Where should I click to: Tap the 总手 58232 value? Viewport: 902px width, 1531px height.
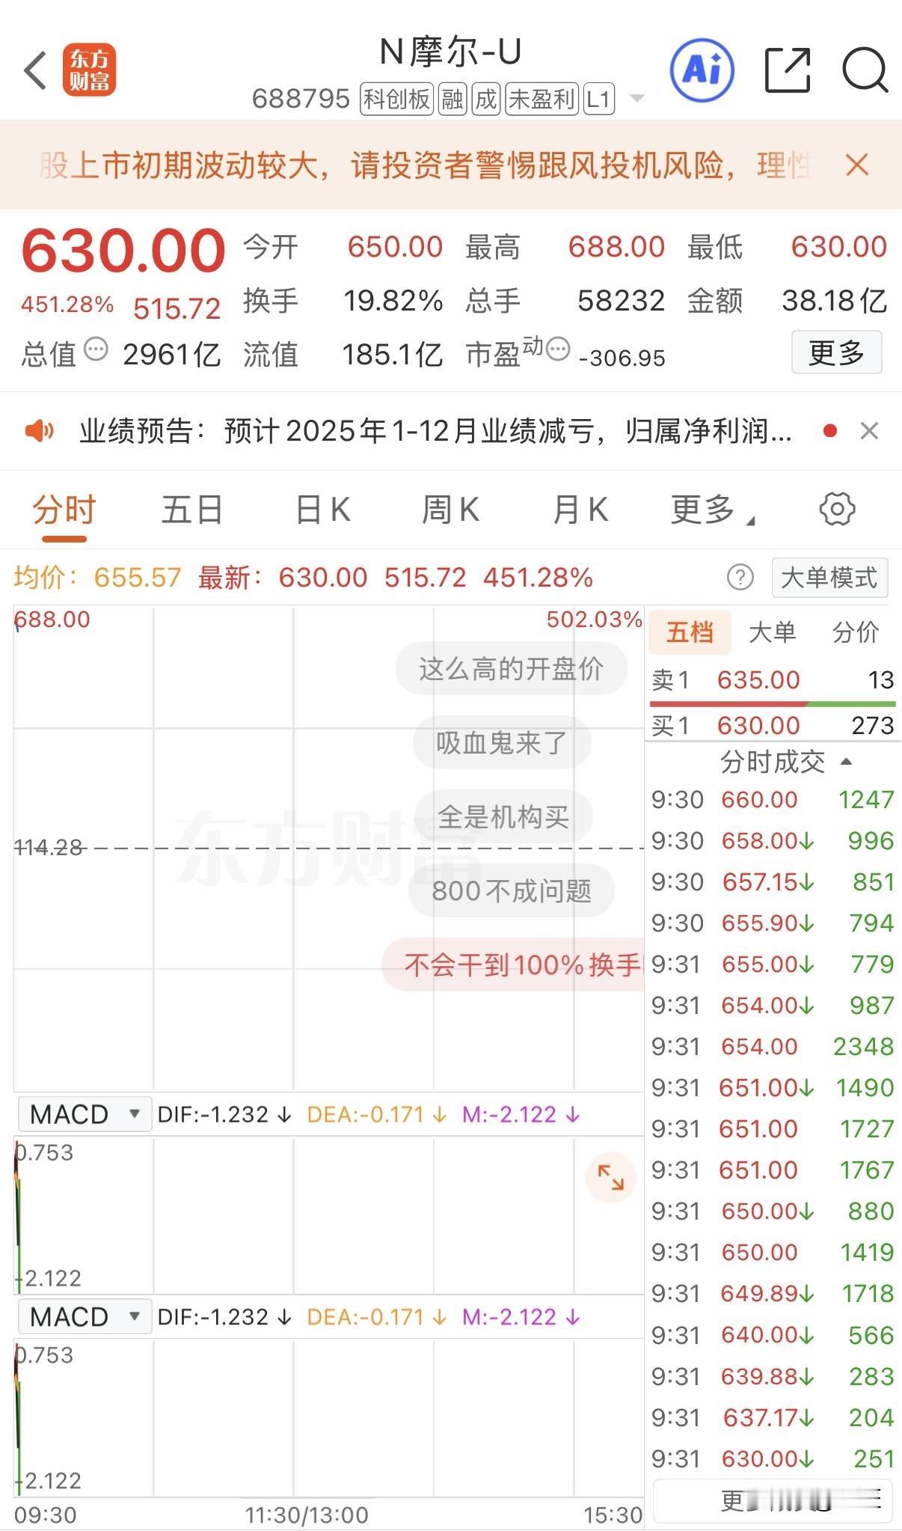pos(621,301)
